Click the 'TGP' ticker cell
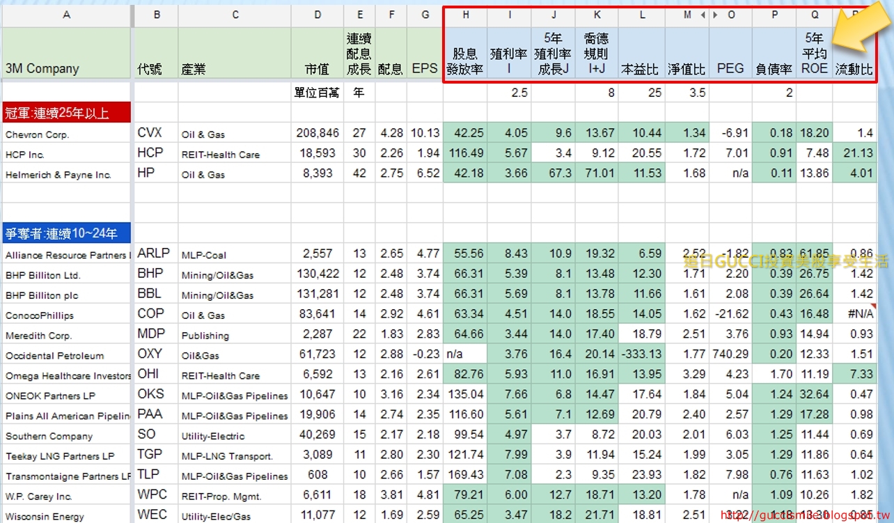This screenshot has height=523, width=894. pyautogui.click(x=156, y=455)
